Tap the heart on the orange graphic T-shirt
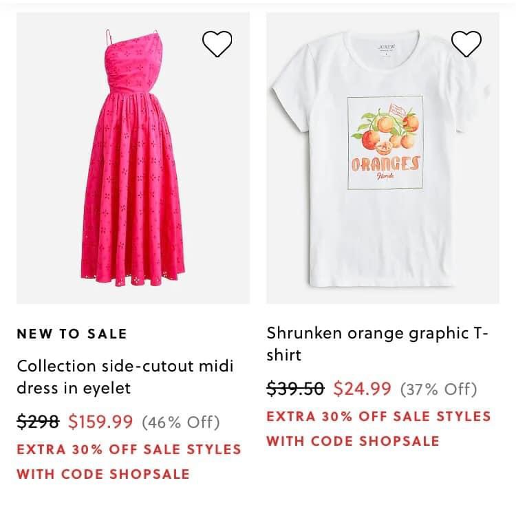 click(466, 44)
